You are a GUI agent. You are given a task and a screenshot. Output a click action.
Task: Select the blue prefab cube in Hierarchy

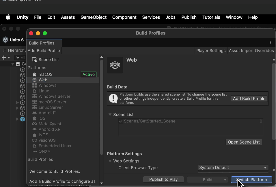point(23,119)
